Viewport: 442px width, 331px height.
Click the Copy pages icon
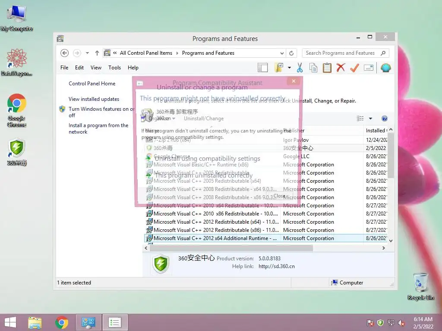point(313,68)
